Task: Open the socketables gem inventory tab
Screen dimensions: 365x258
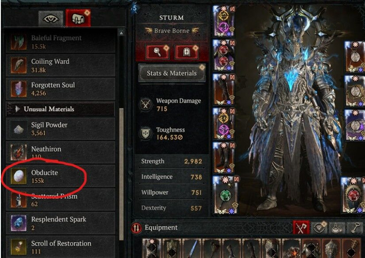Action: click(319, 227)
